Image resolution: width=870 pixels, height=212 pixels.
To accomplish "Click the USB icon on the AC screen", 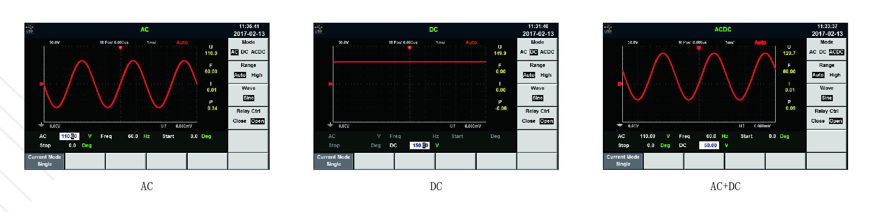I will (x=29, y=29).
